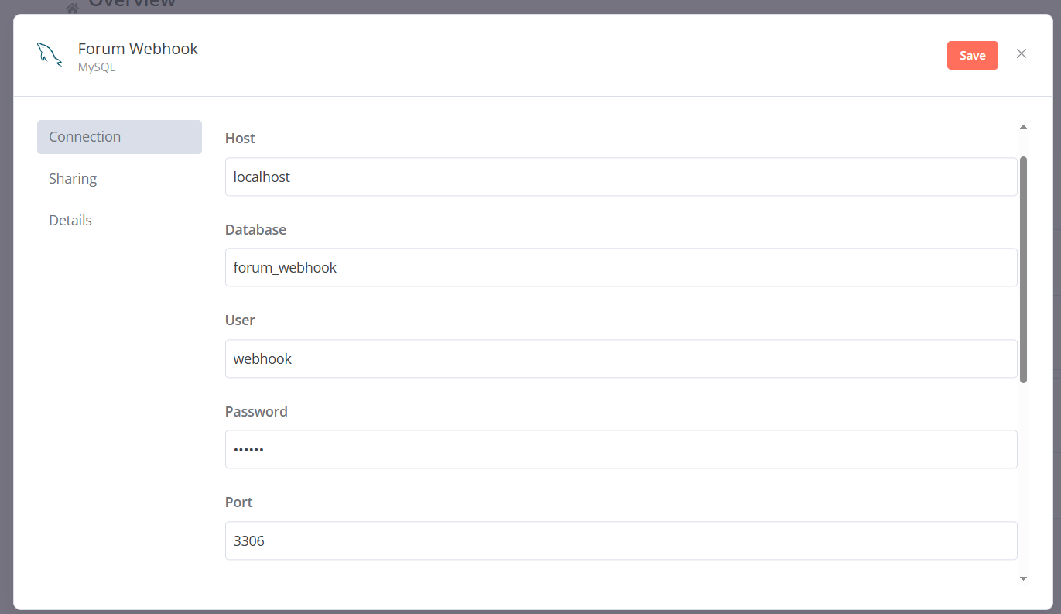
Task: Click the MySQL subtitle under the title
Action: (x=97, y=67)
